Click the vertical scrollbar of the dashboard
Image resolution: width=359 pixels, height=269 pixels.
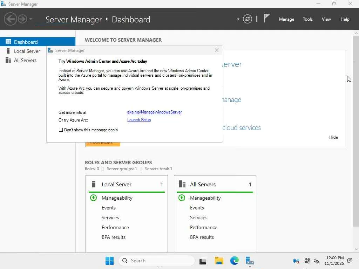click(x=356, y=132)
